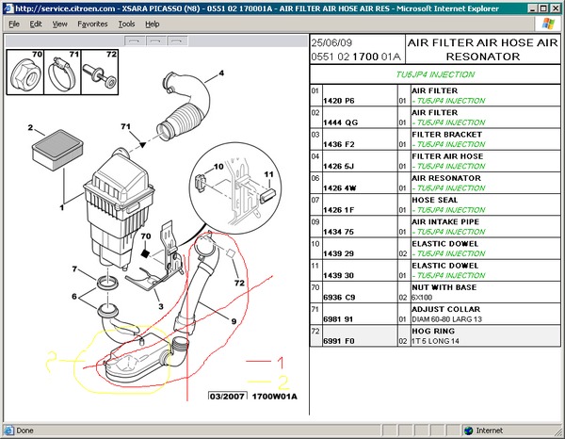Click part number 1436 F2
Screen dimensions: 565x439
[339, 144]
